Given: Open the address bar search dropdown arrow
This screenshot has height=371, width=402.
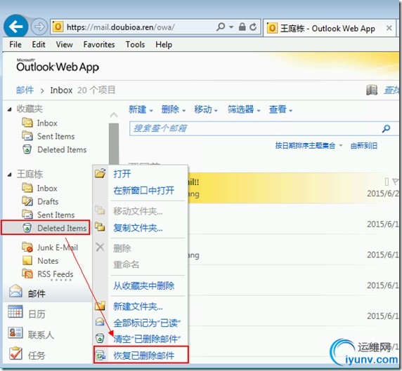Looking at the screenshot, I should tap(231, 27).
